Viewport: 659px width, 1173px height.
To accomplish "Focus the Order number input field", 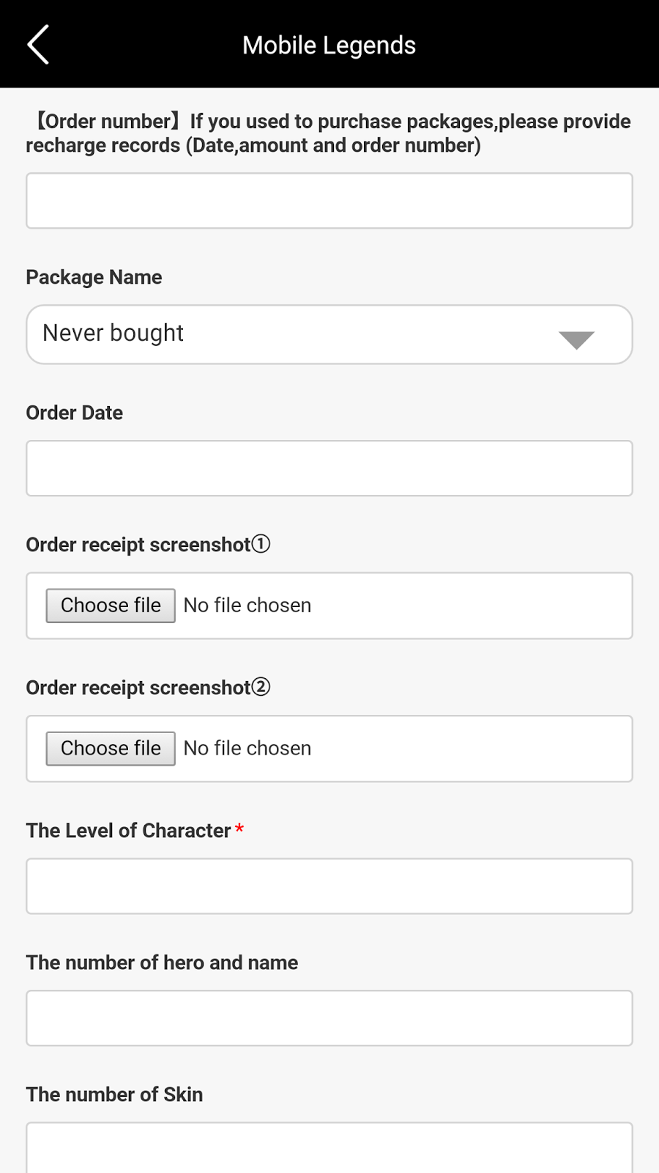I will pos(329,201).
